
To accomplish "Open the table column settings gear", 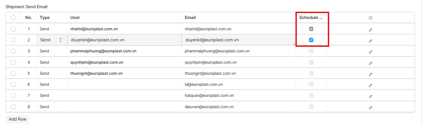I will [370, 18].
